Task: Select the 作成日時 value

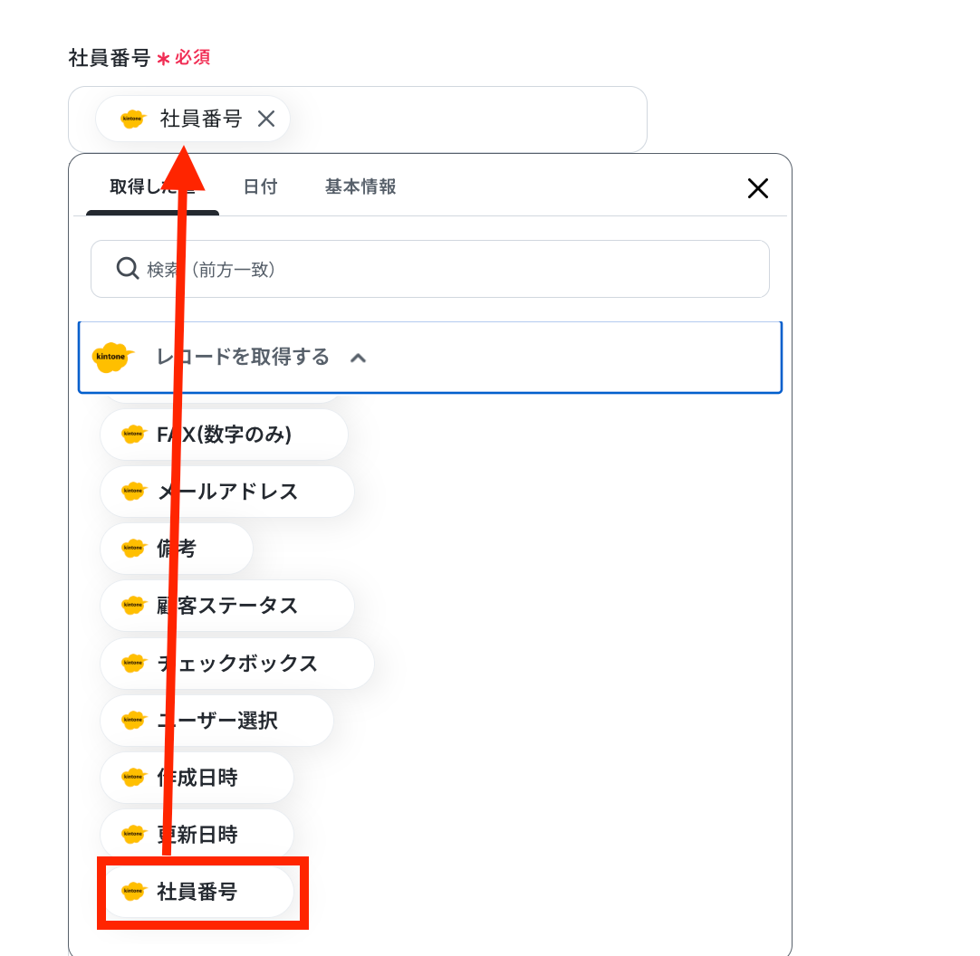Action: (x=197, y=778)
